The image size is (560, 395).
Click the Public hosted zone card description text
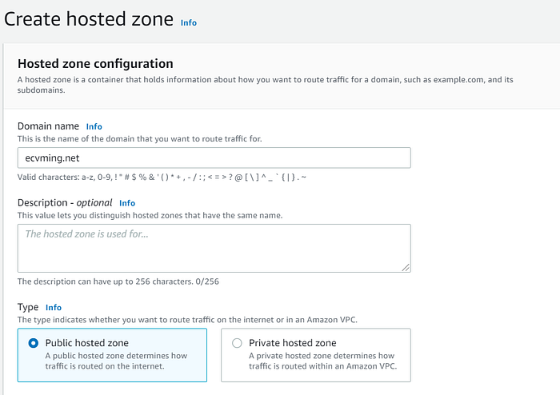pos(117,361)
